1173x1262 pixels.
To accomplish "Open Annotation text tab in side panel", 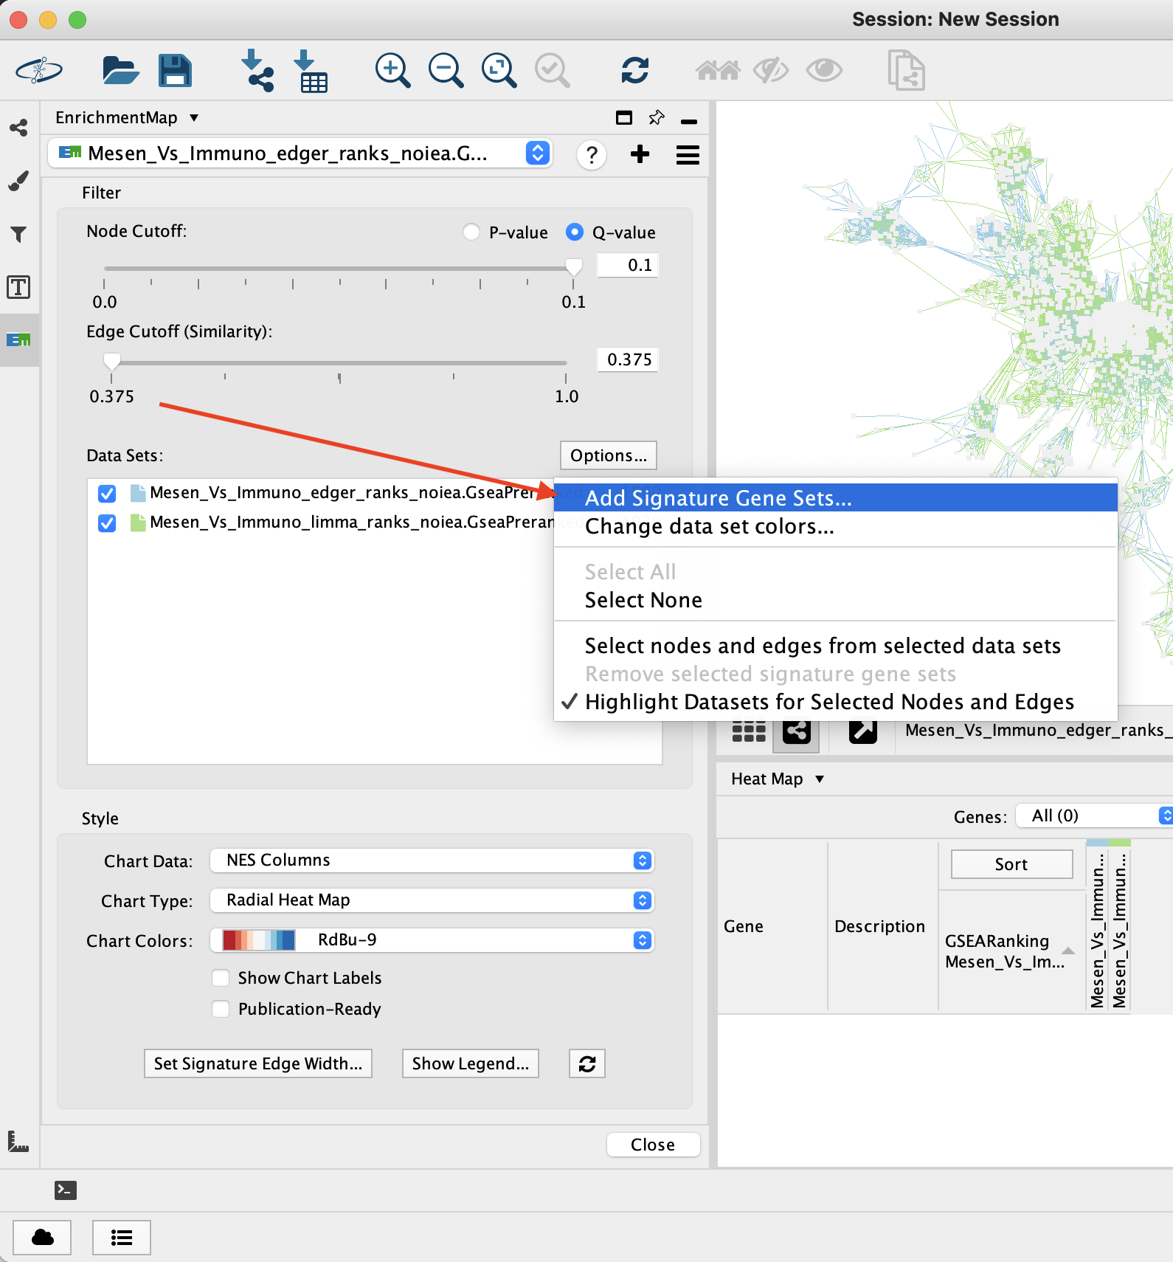I will click(18, 287).
